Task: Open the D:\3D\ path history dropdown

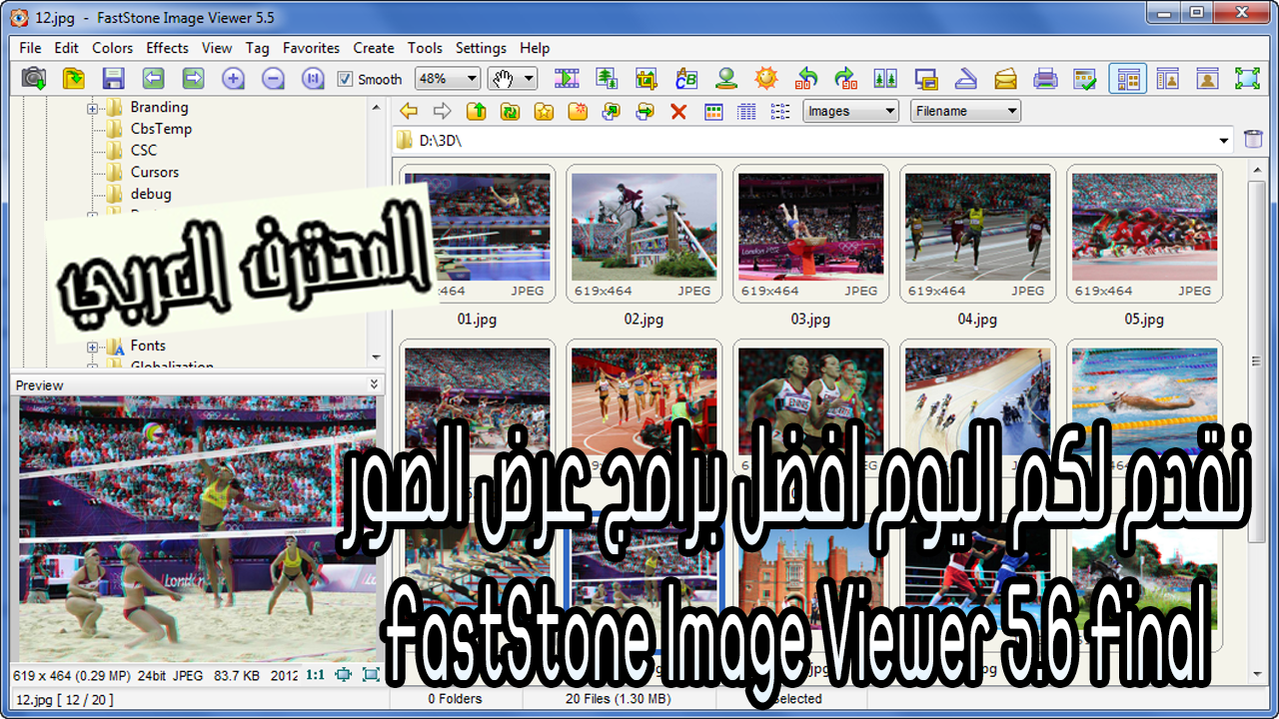Action: tap(1225, 141)
